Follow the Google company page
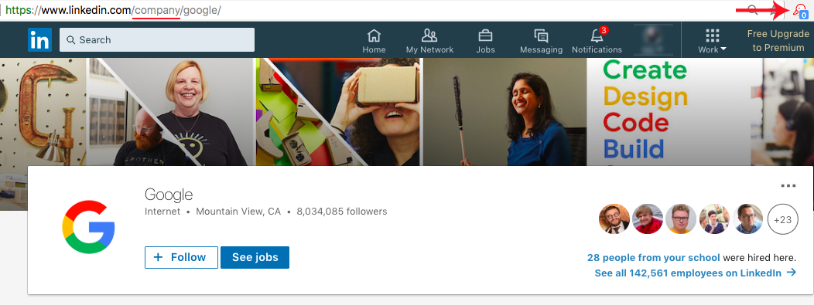The width and height of the screenshot is (814, 305). click(x=181, y=257)
